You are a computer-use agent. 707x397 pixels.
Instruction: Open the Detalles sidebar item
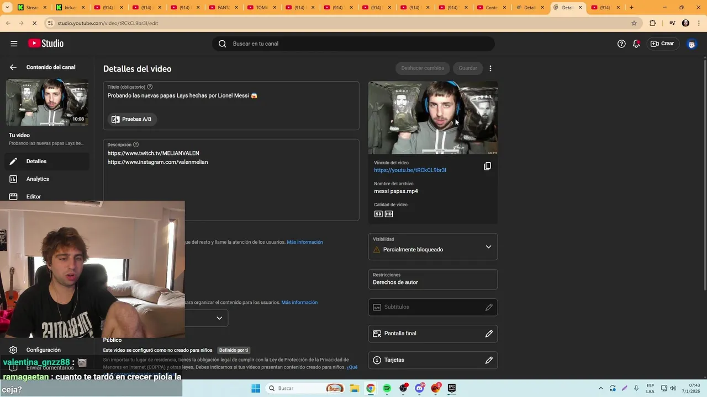(47, 161)
